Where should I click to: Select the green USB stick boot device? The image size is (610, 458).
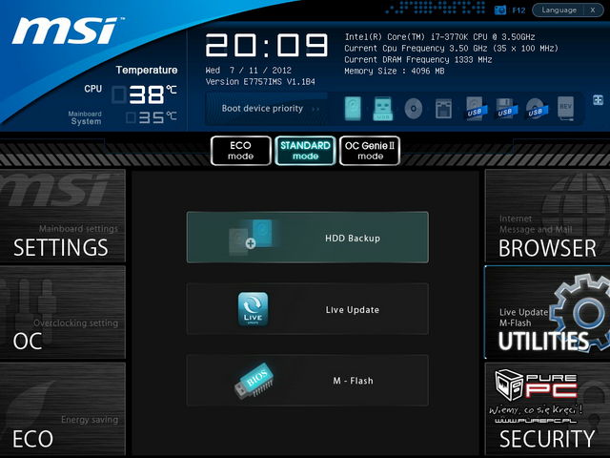click(x=383, y=108)
